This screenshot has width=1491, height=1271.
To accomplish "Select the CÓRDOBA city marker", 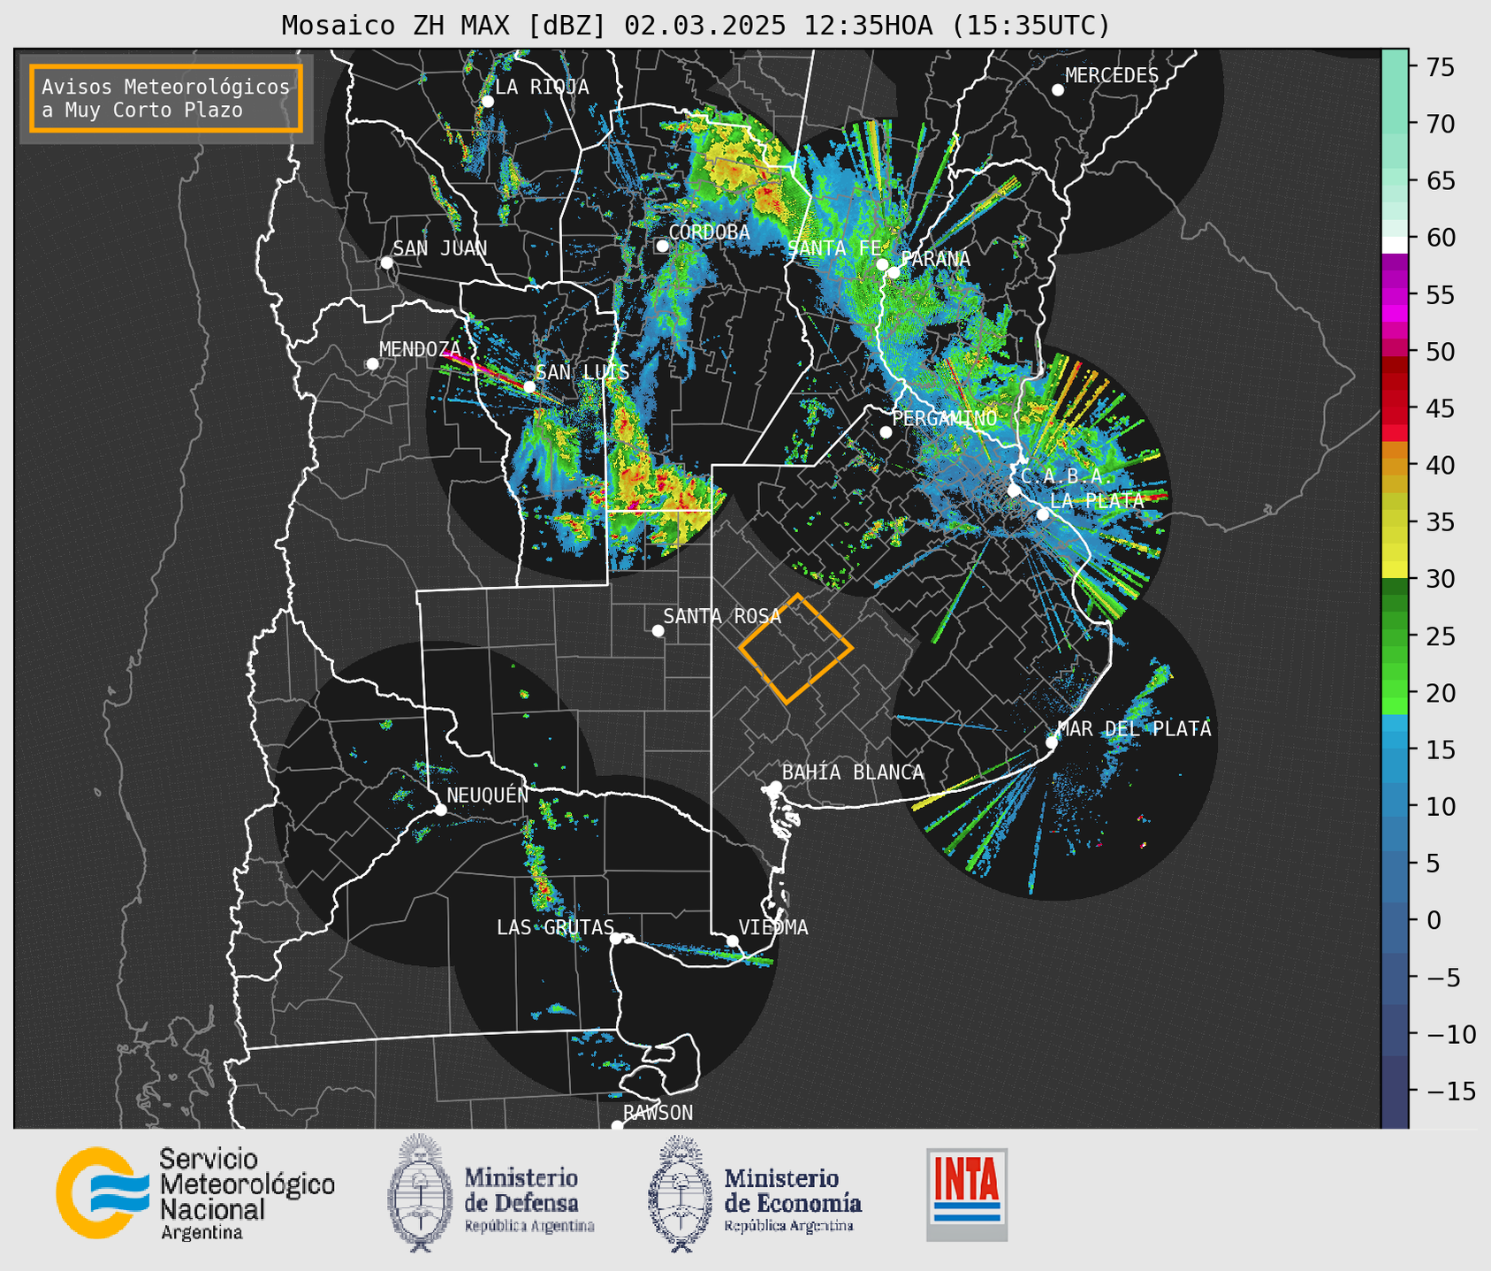I will (x=662, y=246).
